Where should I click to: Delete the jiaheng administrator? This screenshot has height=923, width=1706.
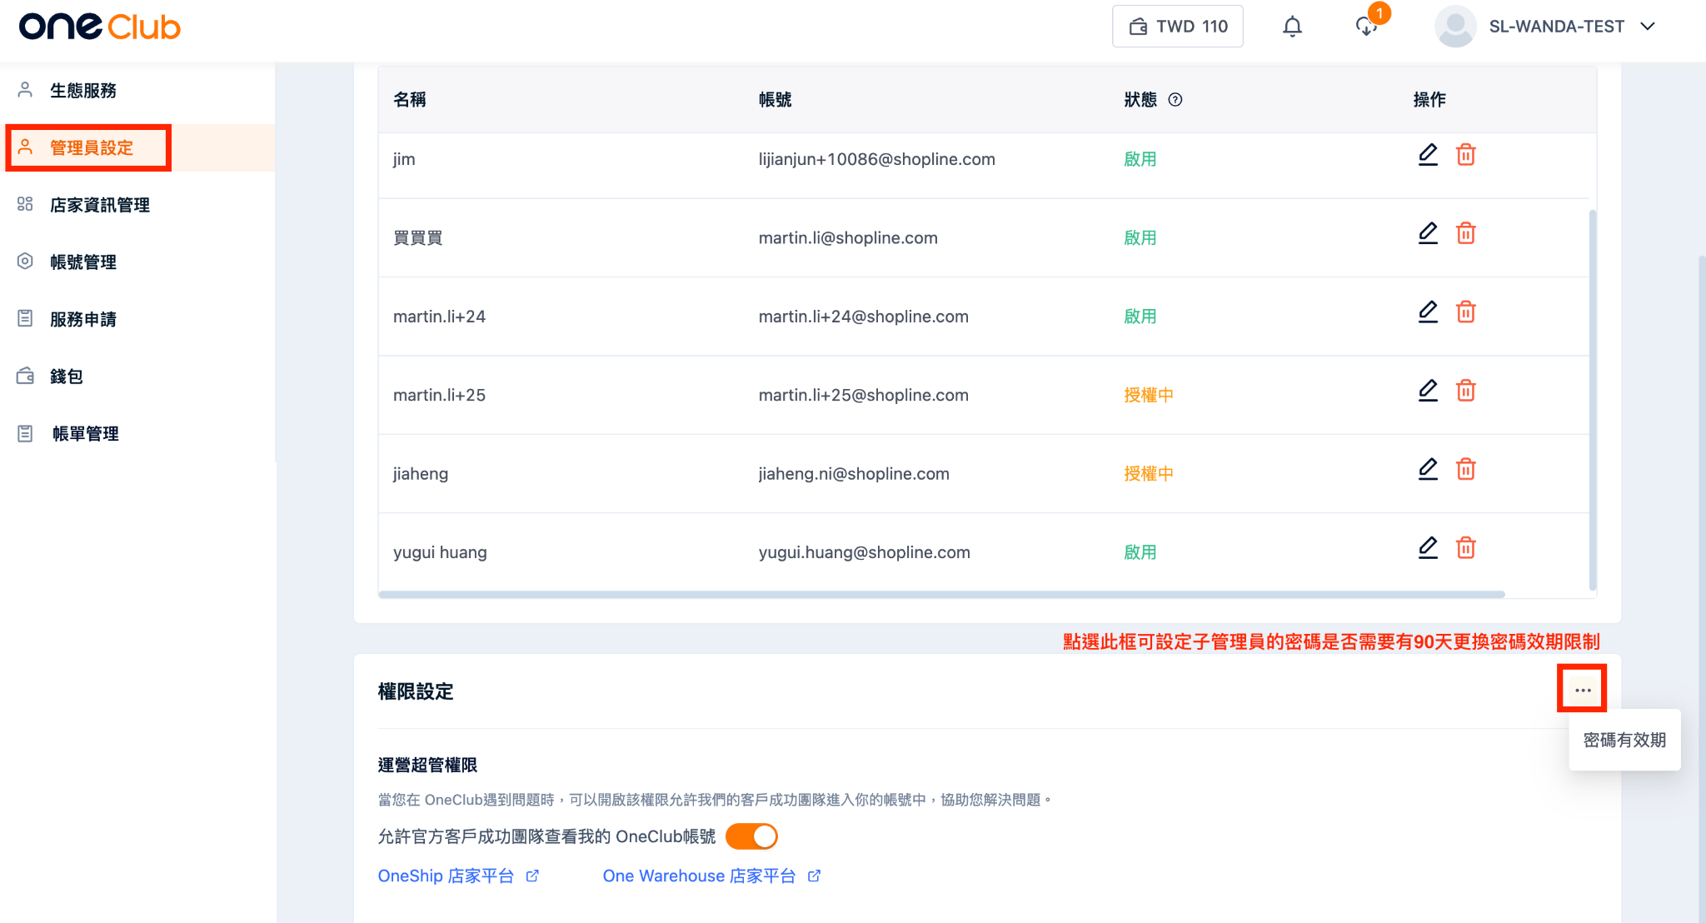coord(1465,469)
